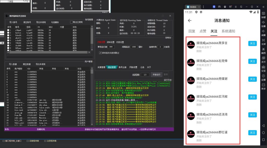Viewport: 267px width, 148px height.
Task: Tap the back arrow in 消息通知
Action: pyautogui.click(x=190, y=21)
